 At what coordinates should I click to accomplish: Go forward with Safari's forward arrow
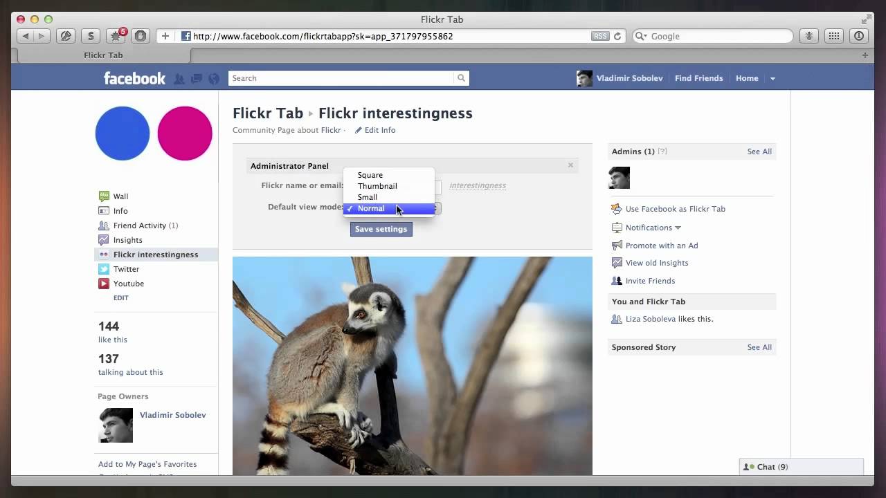tap(41, 36)
